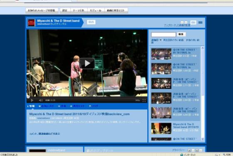Screen dimensions: 233x156
Task: Click the video list scrollbar up arrow
Action: click(203, 48)
